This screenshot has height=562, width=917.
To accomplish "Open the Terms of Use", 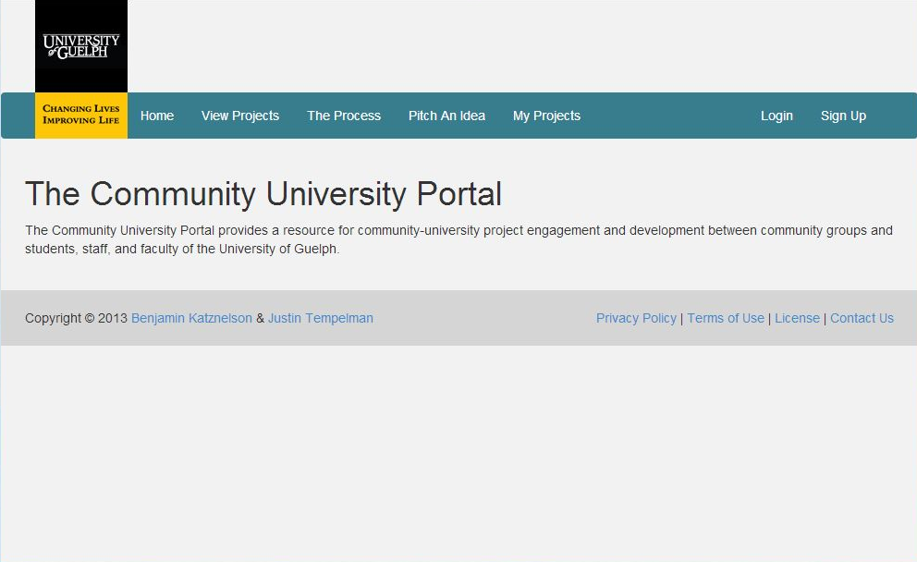I will click(726, 318).
